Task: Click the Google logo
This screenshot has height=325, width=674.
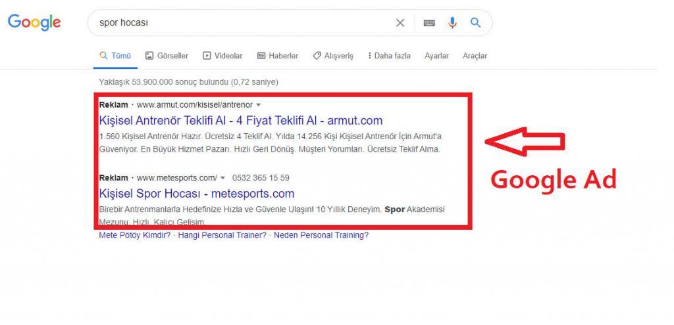Action: point(34,22)
